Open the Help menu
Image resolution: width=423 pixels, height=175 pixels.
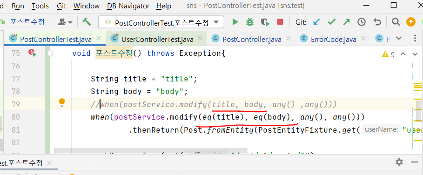pos(164,6)
